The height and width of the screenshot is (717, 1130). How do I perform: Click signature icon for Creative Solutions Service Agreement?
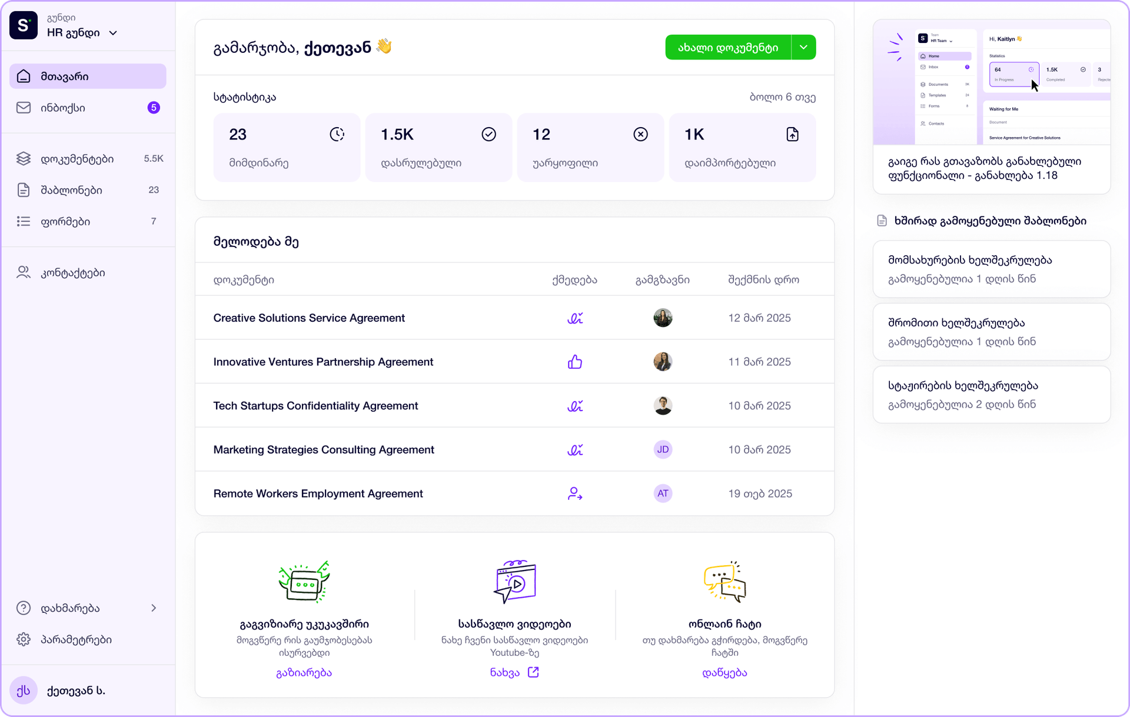tap(575, 318)
